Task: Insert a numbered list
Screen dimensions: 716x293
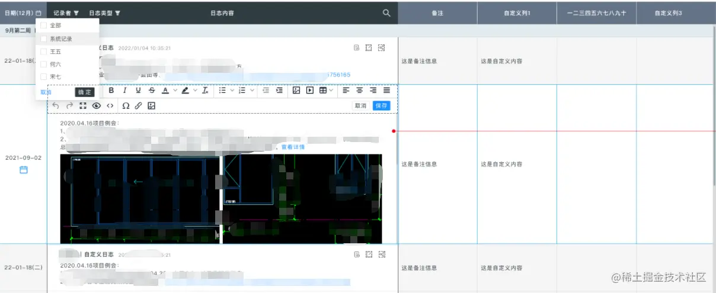Action: [x=242, y=91]
